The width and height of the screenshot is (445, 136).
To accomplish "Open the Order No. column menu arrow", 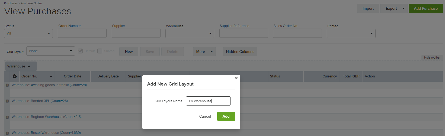I will [51, 77].
